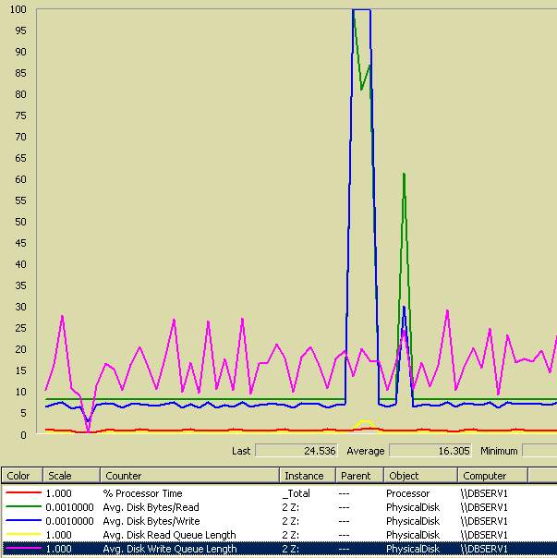Click the magenta line swatch in the legend
Viewport: 557px width, 558px height.
pos(21,549)
